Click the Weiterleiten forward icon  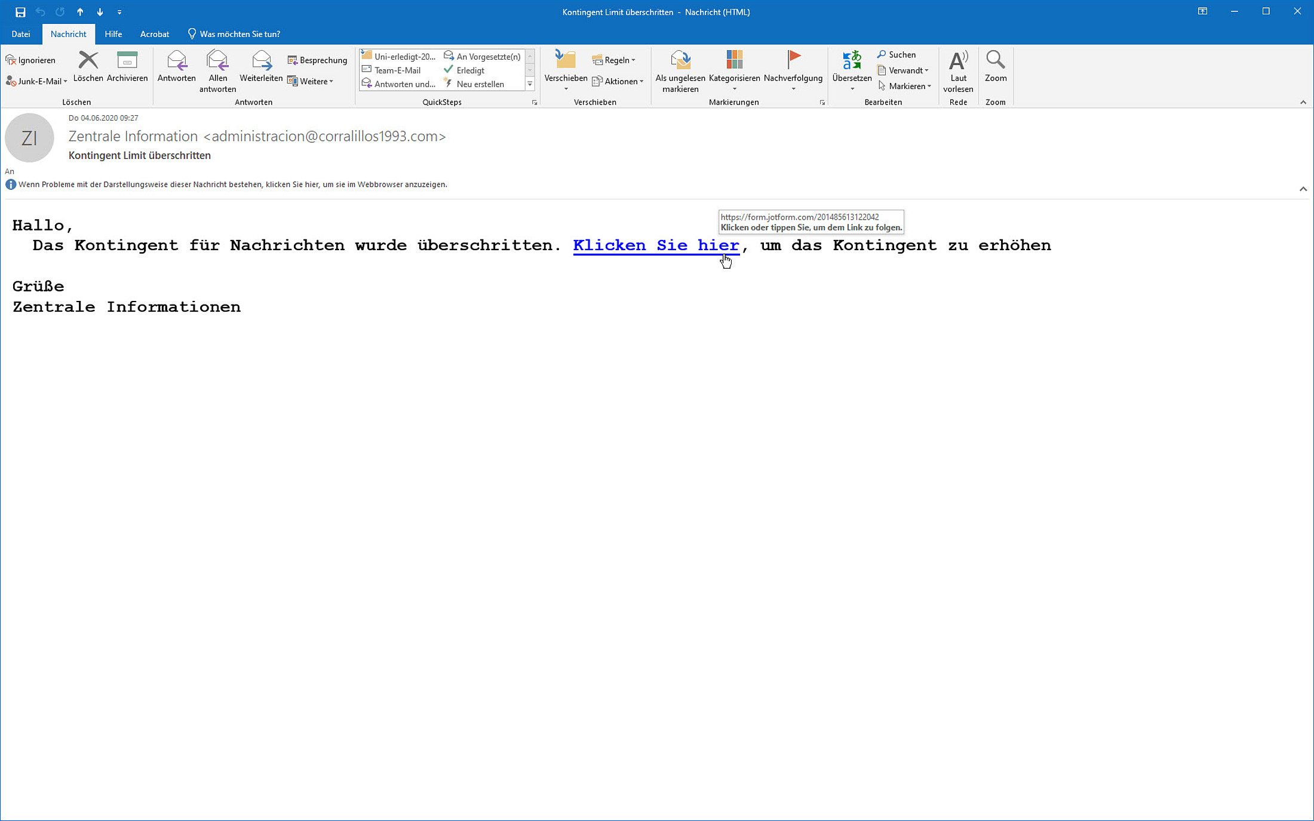[x=261, y=61]
